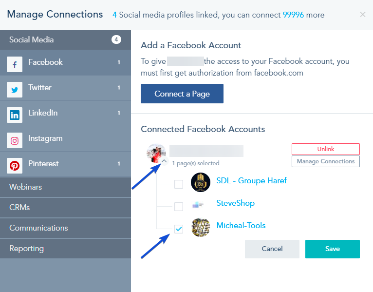Click the Facebook icon in the sidebar

15,64
